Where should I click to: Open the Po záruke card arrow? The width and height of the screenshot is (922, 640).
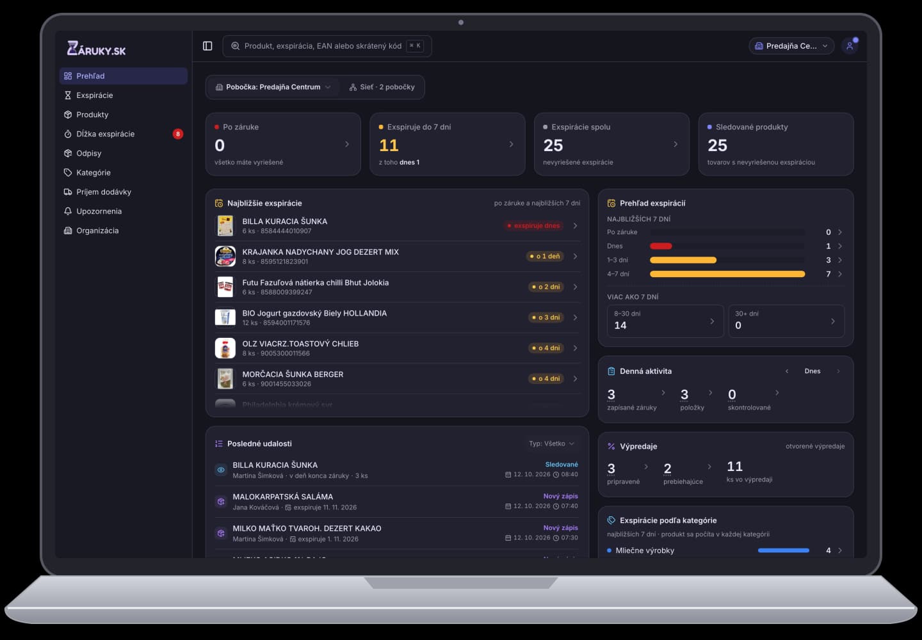(347, 144)
